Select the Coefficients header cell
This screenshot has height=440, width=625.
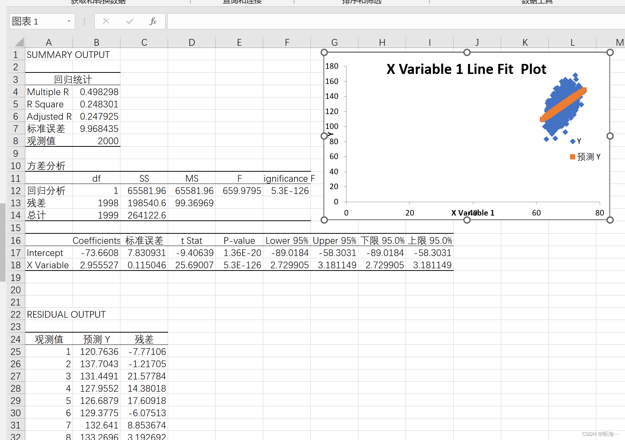[x=96, y=240]
